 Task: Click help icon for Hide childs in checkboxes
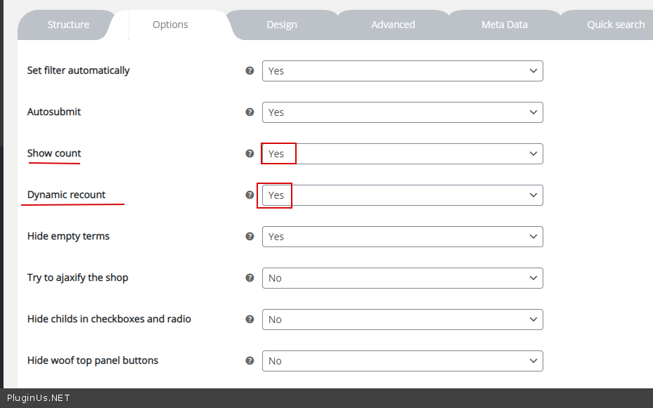(x=250, y=320)
